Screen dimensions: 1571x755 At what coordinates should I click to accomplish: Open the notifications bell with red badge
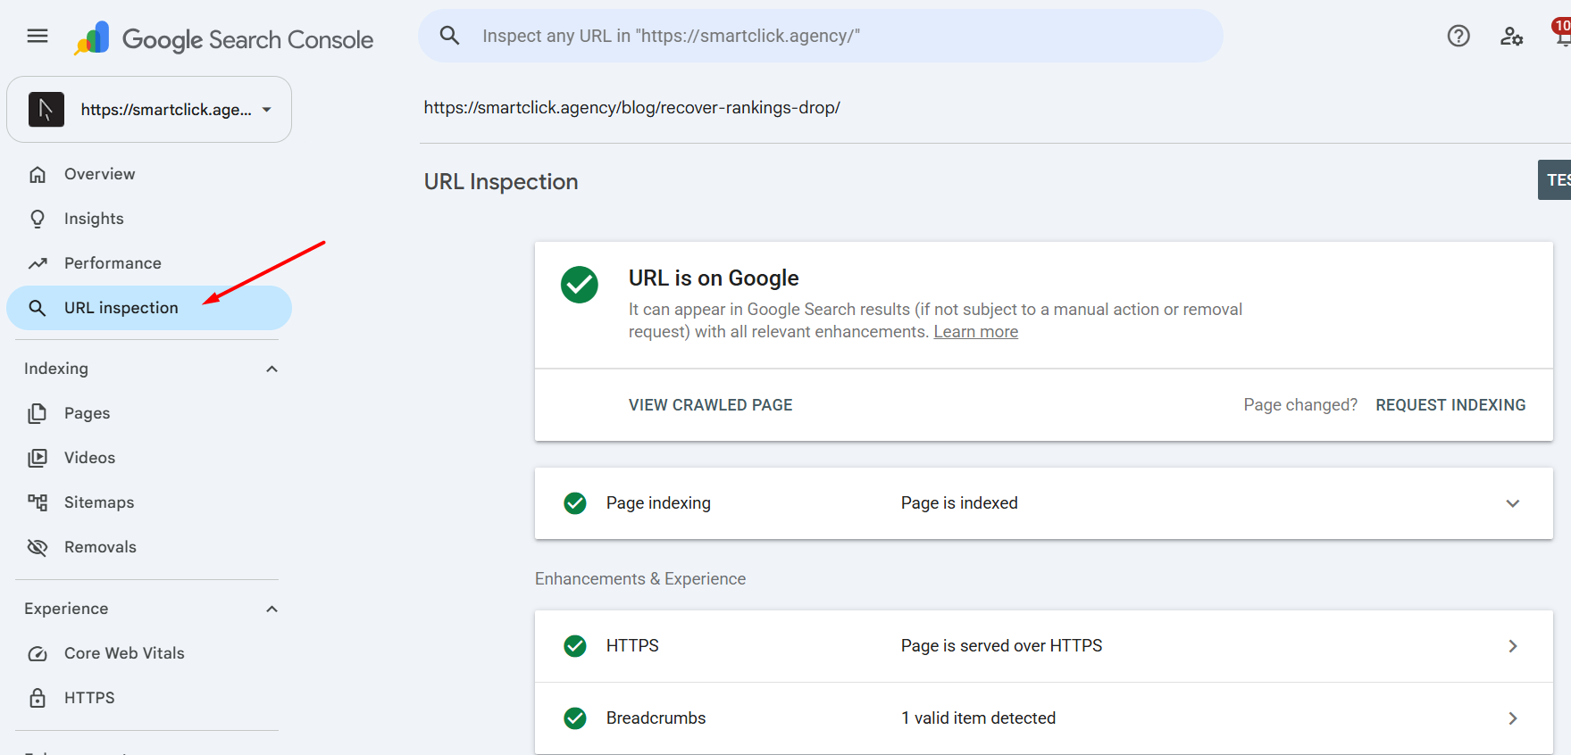click(x=1562, y=34)
